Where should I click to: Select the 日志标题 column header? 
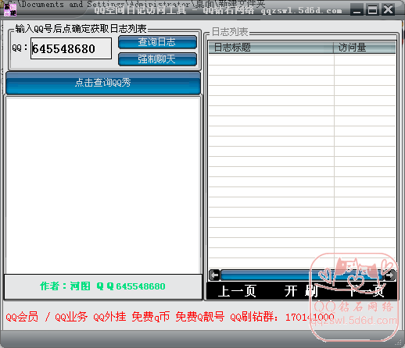coord(271,48)
